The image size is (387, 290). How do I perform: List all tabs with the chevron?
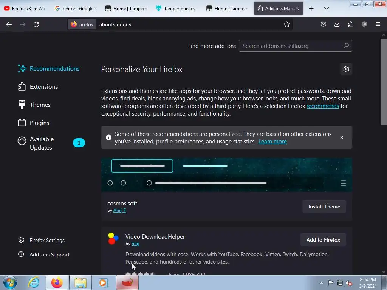(326, 9)
